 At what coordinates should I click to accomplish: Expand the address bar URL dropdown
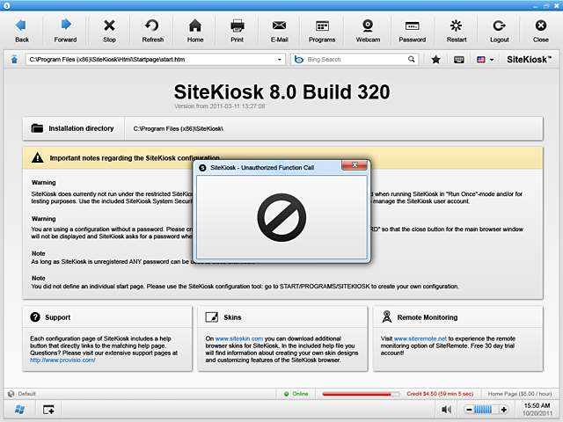pos(281,60)
